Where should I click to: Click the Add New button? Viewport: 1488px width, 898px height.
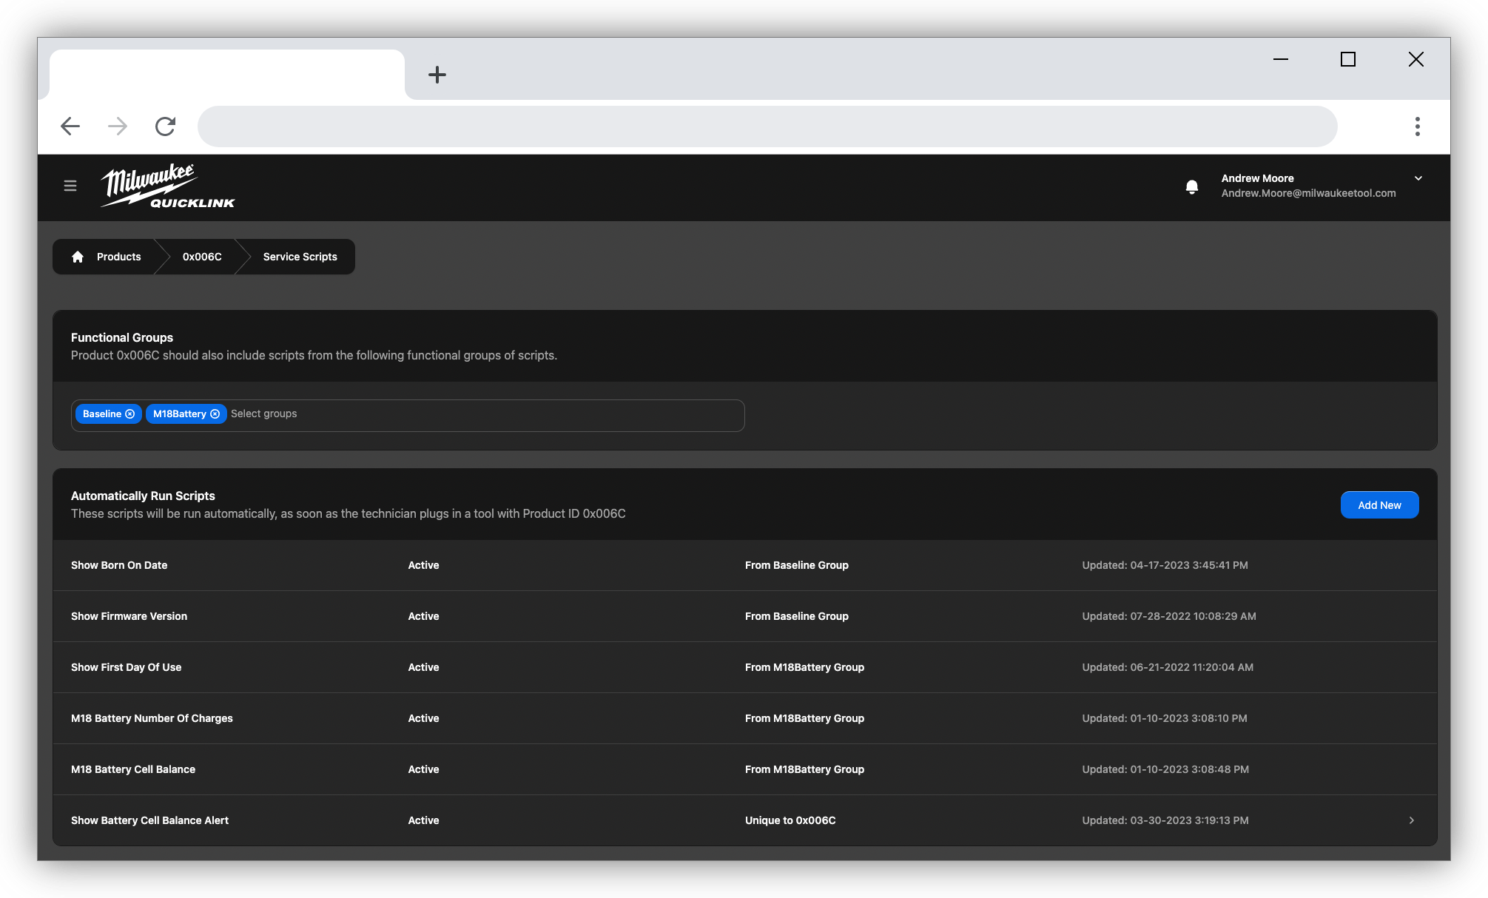coord(1379,505)
